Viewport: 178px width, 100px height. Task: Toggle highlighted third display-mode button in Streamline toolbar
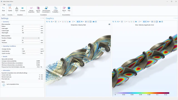click(90, 22)
